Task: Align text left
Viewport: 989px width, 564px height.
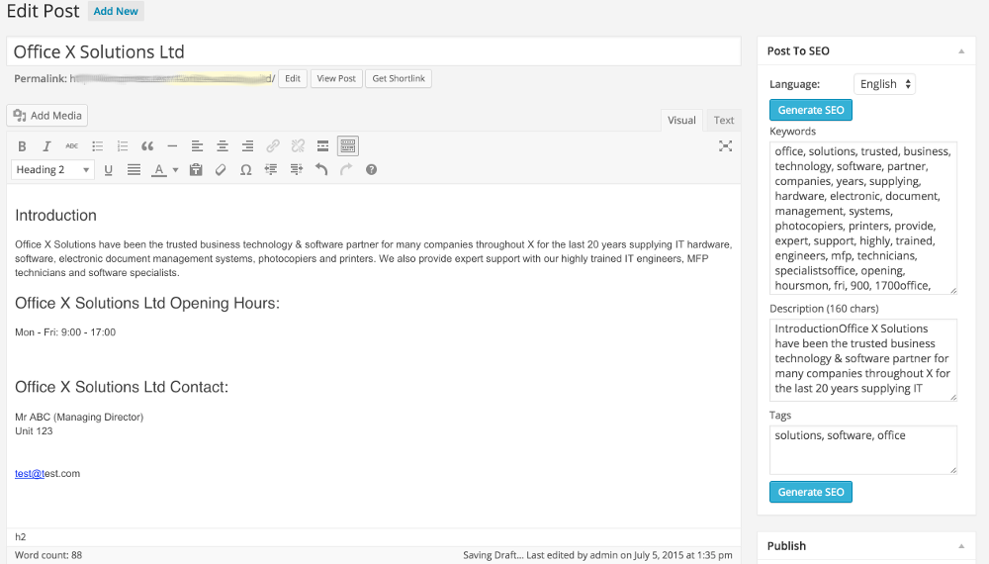Action: tap(198, 146)
